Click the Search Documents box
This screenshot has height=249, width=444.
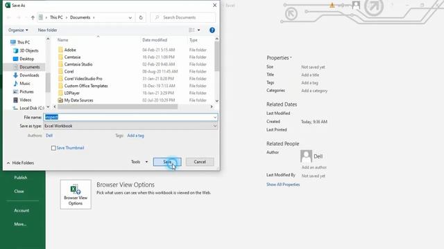coord(183,17)
